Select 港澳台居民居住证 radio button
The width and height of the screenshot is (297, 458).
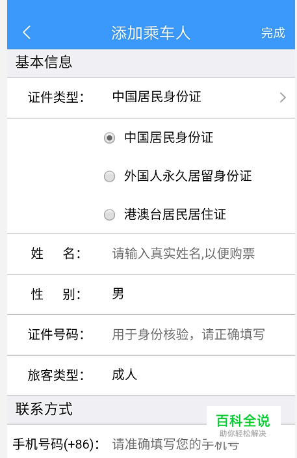109,215
